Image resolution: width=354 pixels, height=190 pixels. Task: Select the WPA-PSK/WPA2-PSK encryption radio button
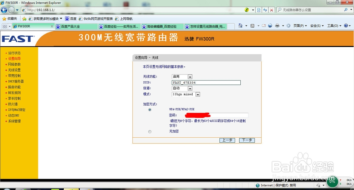150,109
